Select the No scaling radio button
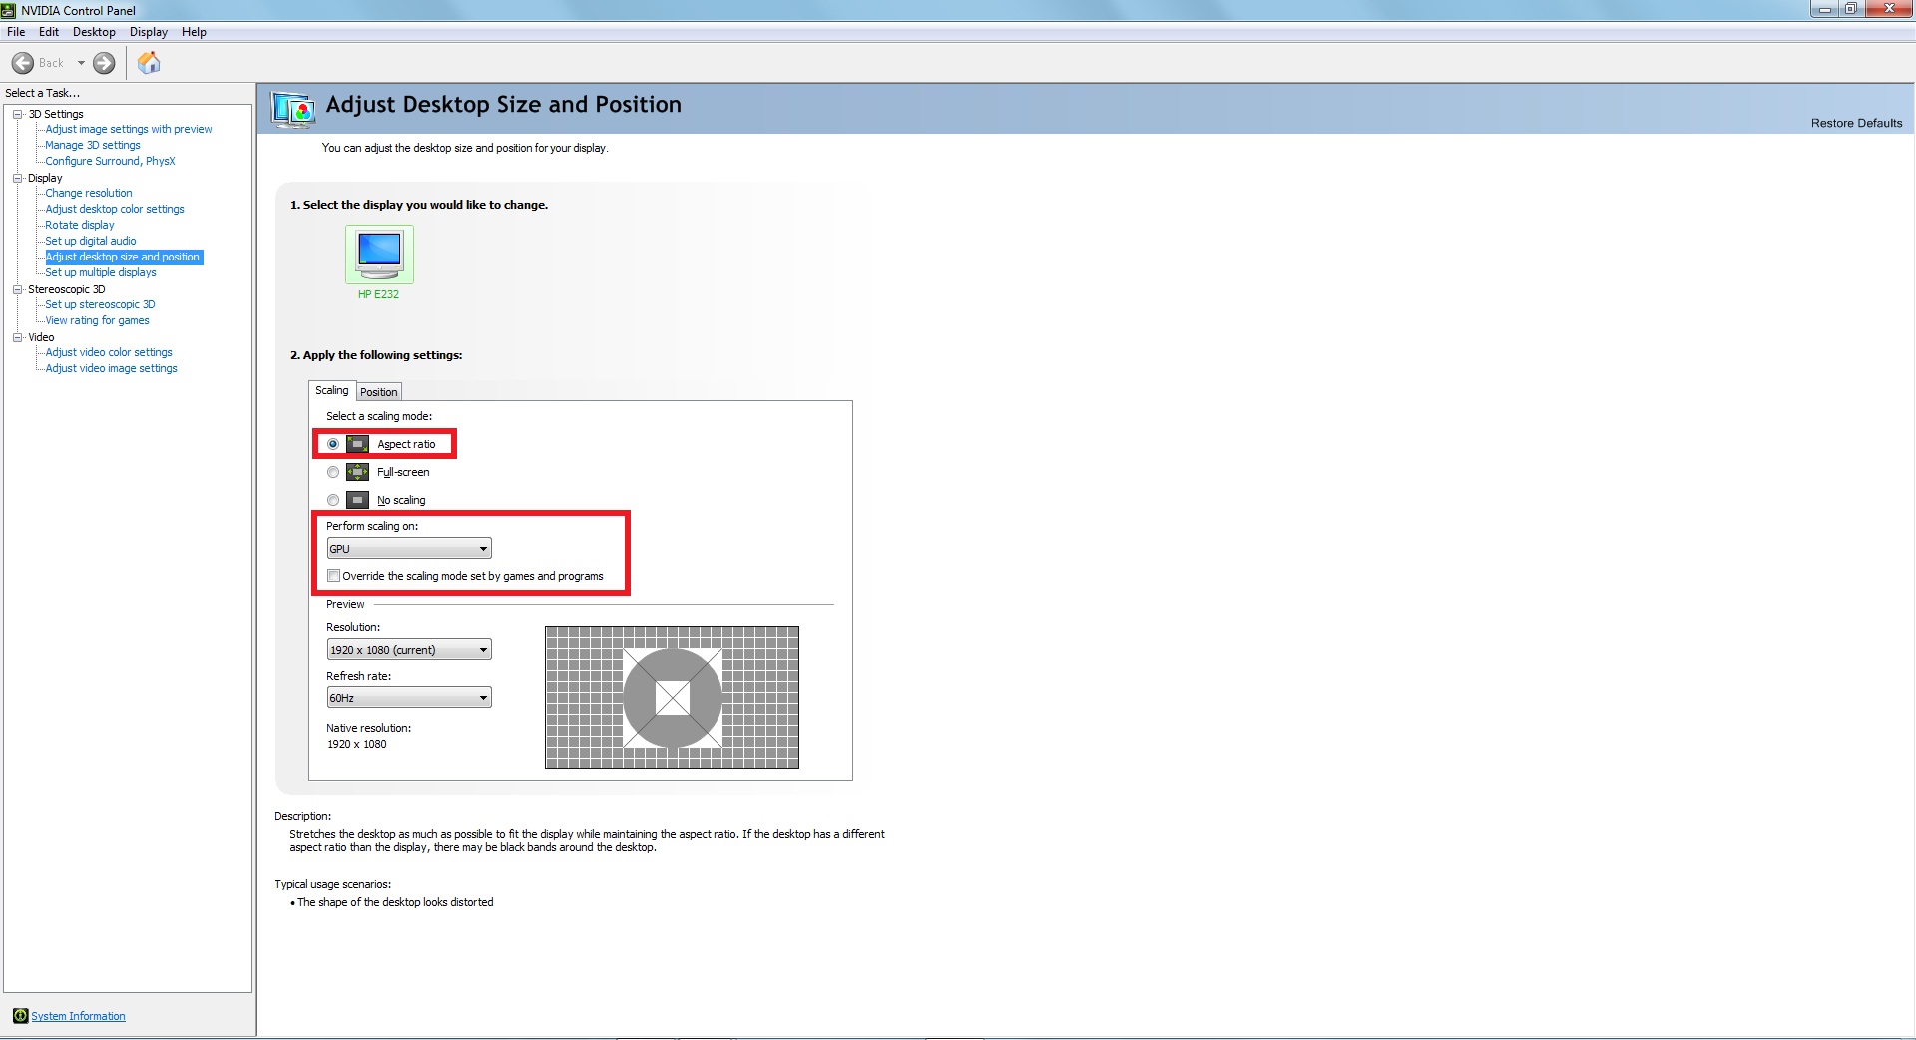 [333, 500]
